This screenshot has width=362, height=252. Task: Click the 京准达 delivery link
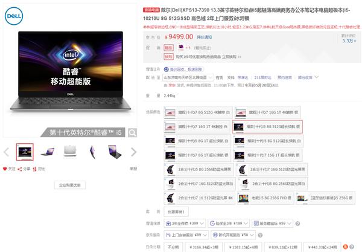(x=243, y=78)
